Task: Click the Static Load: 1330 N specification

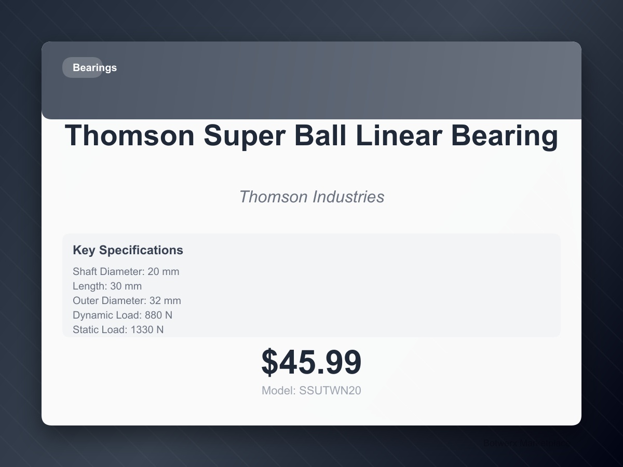Action: point(118,329)
